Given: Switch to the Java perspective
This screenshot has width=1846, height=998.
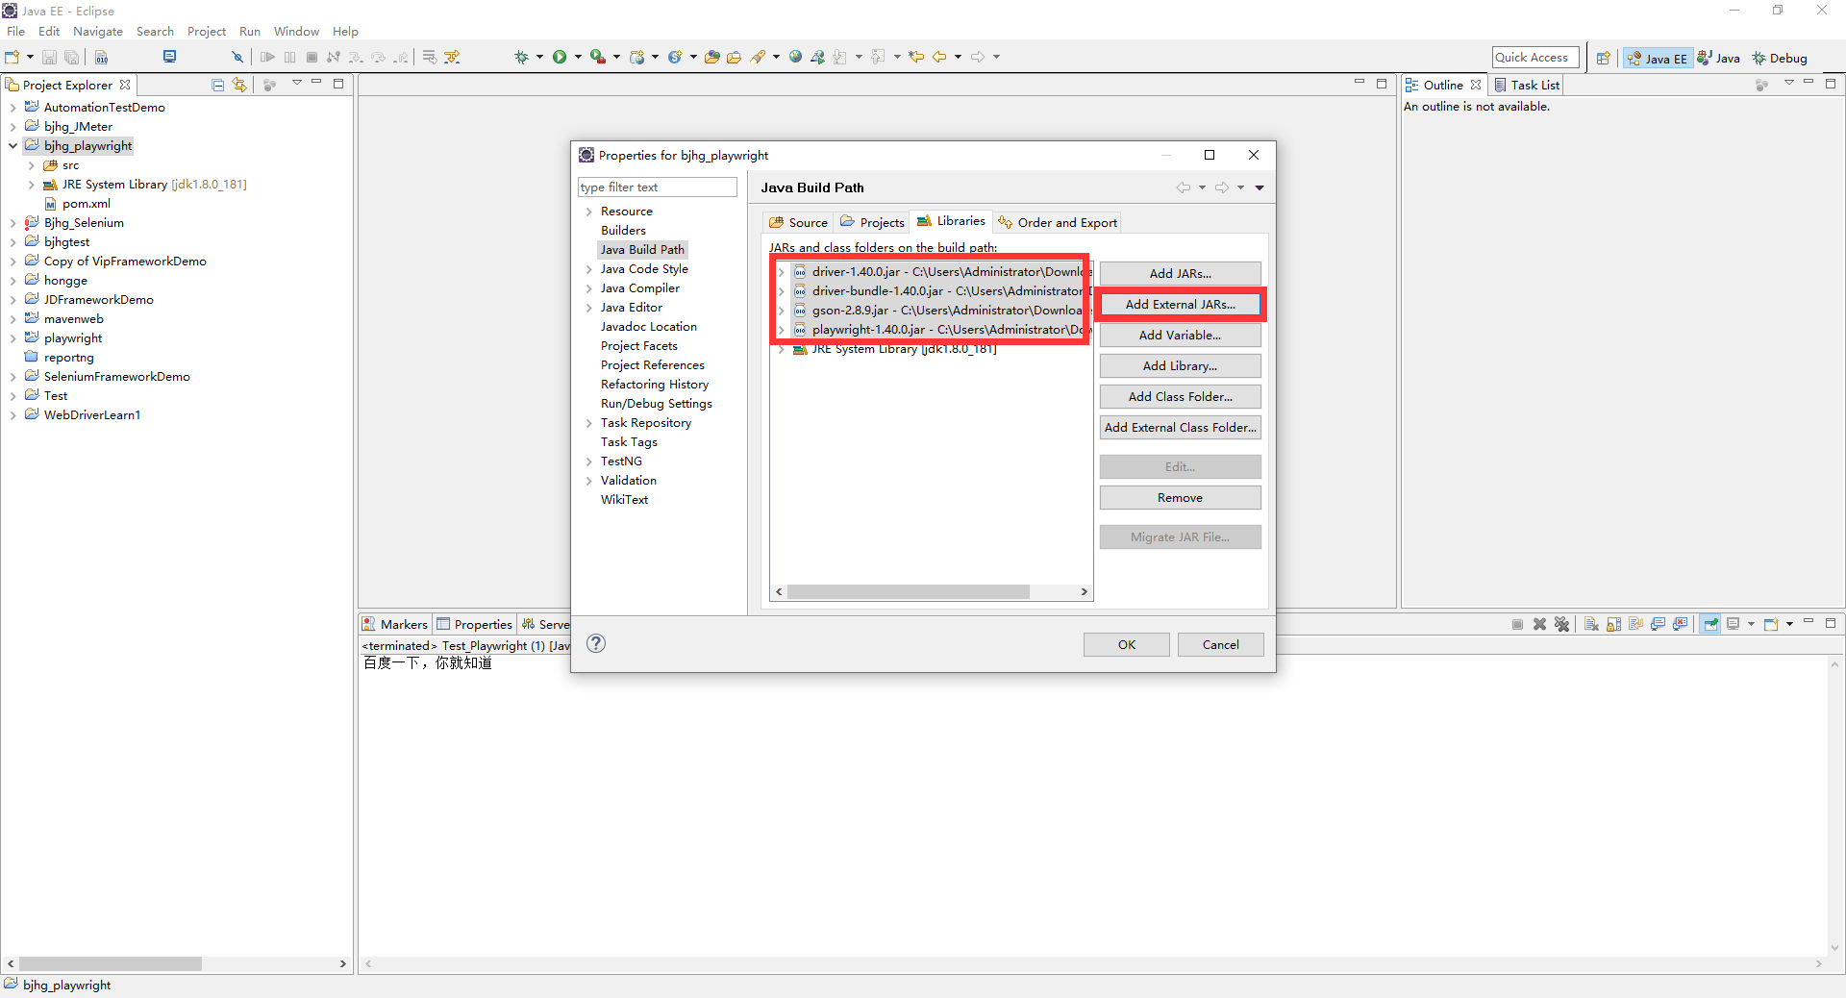Looking at the screenshot, I should pyautogui.click(x=1719, y=58).
